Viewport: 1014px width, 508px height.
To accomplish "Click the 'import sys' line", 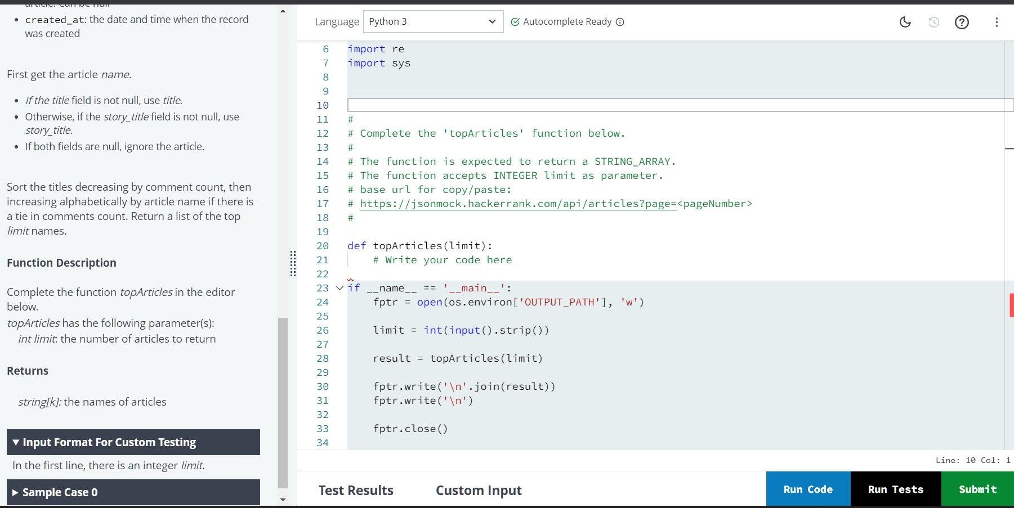I will coord(379,63).
